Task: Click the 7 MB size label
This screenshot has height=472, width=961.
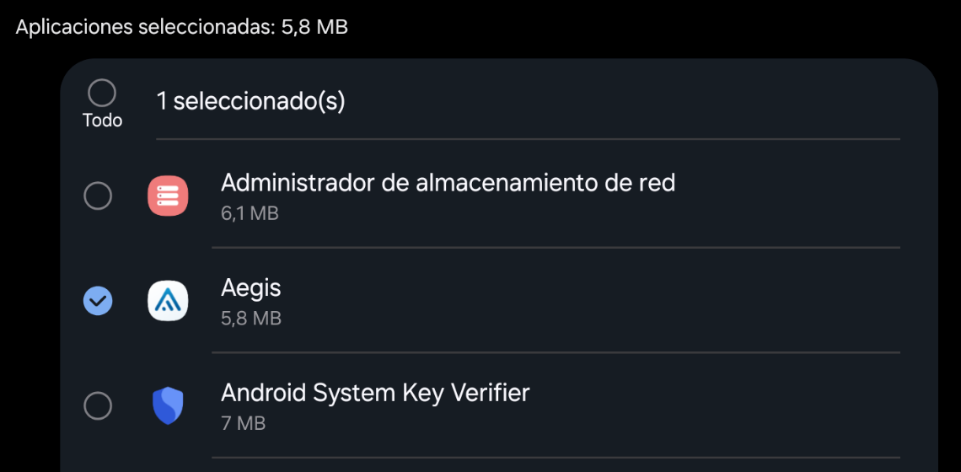Action: coord(244,424)
